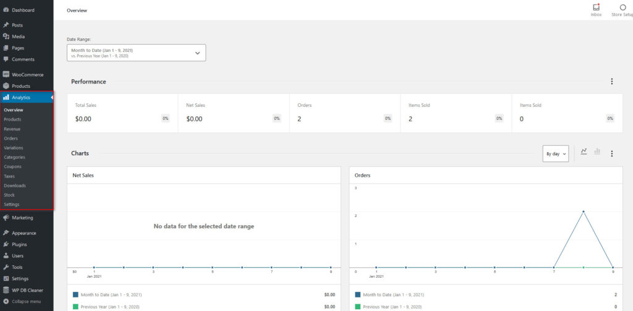Viewport: 633px width, 311px height.
Task: Click the Overview page title in header
Action: [77, 11]
